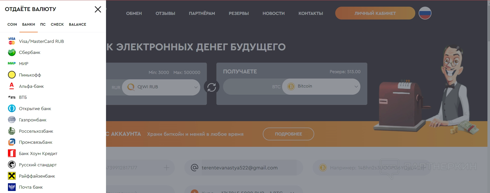
Task: Switch to the CHECK tab
Action: [x=57, y=24]
